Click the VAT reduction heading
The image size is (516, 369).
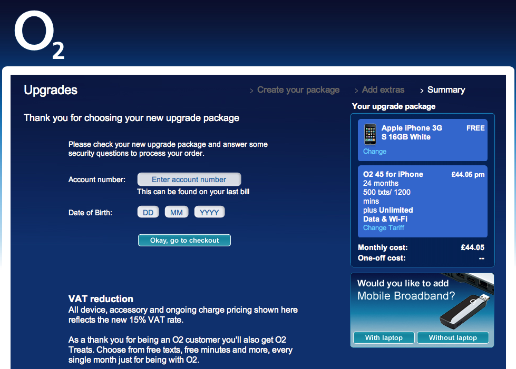tap(101, 298)
